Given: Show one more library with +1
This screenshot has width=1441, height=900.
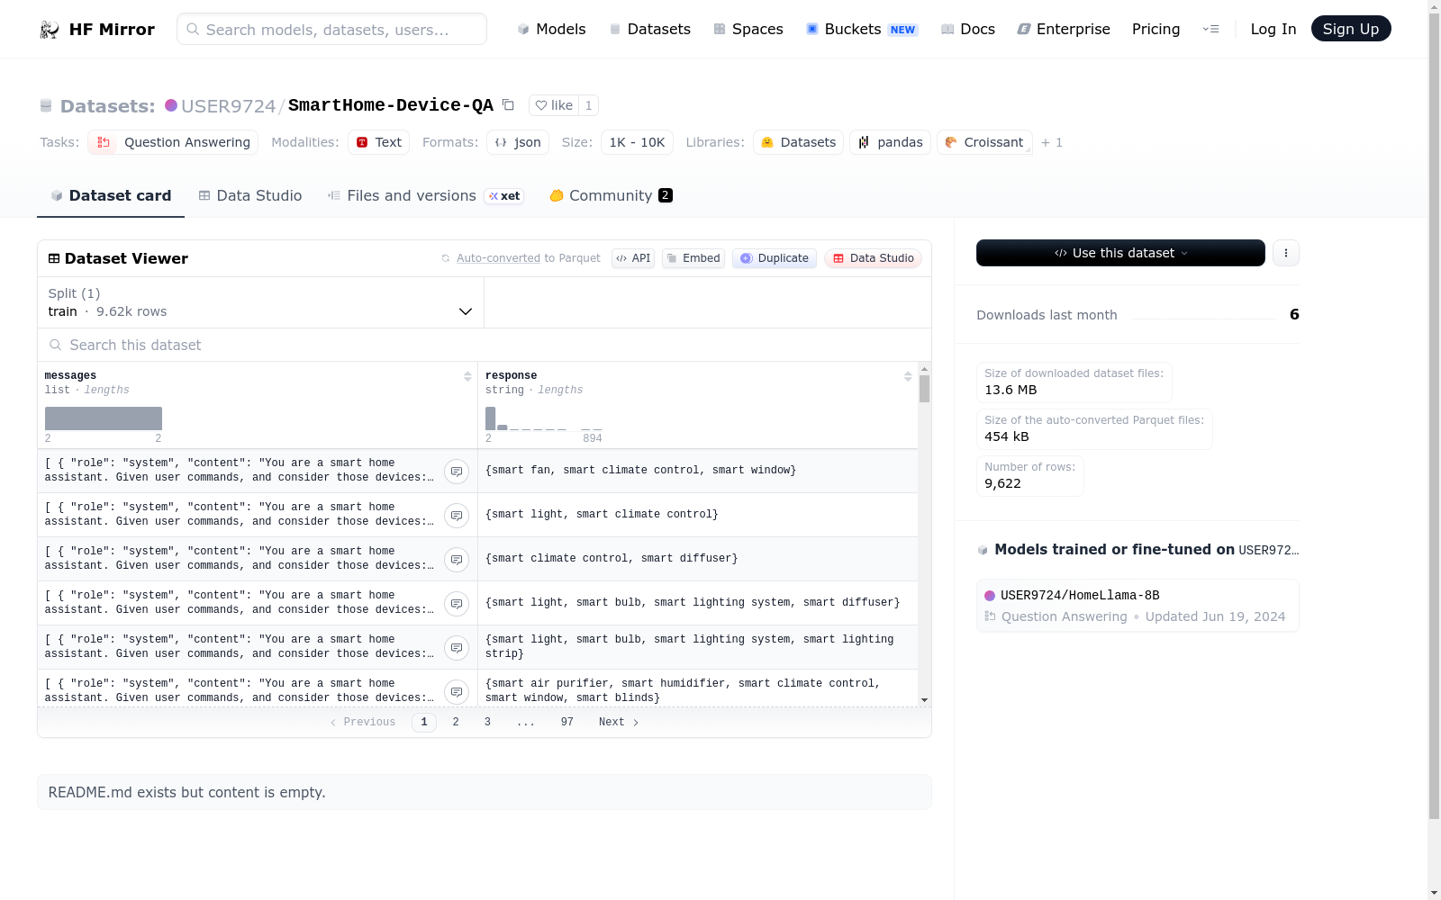Looking at the screenshot, I should (x=1052, y=142).
